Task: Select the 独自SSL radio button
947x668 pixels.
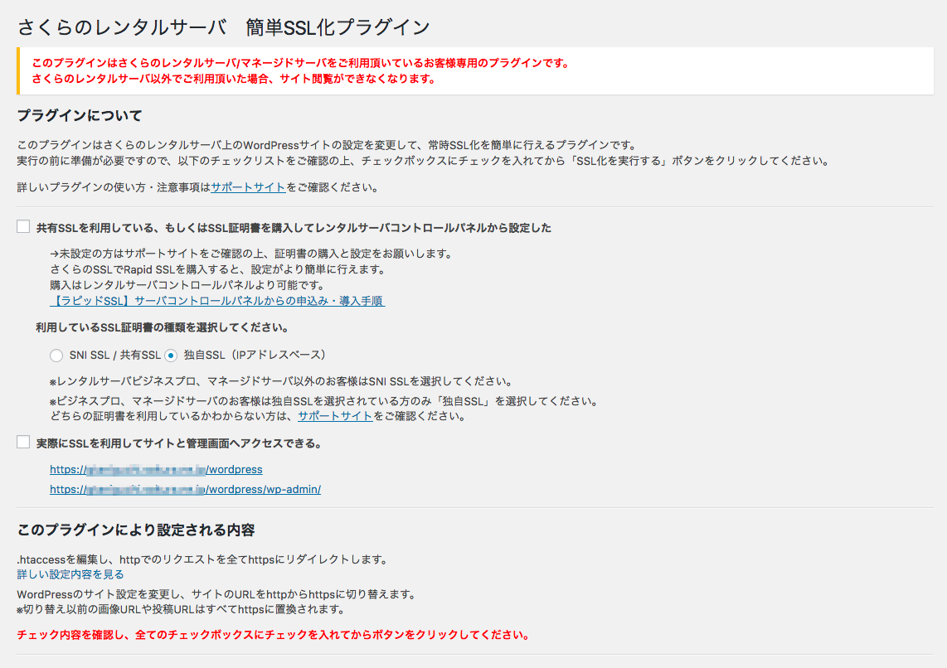Action: (x=171, y=356)
